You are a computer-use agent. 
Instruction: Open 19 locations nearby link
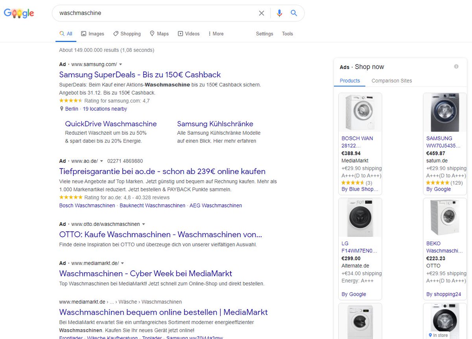pyautogui.click(x=105, y=109)
